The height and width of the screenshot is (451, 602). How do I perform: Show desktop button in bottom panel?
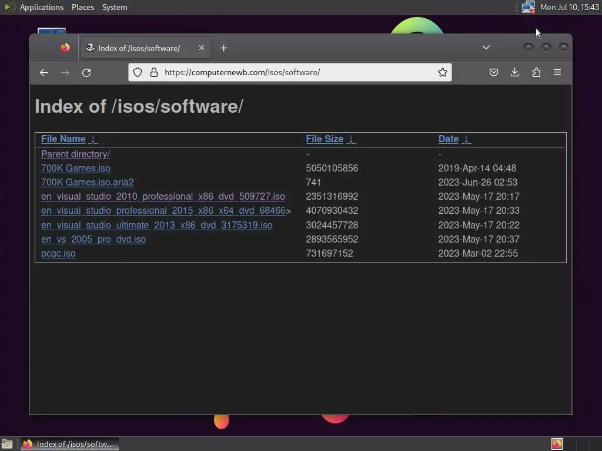[7, 444]
